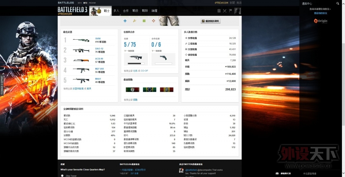The image size is (345, 177).
Task: Open the DAO-12 weapon link
Action: click(x=99, y=48)
